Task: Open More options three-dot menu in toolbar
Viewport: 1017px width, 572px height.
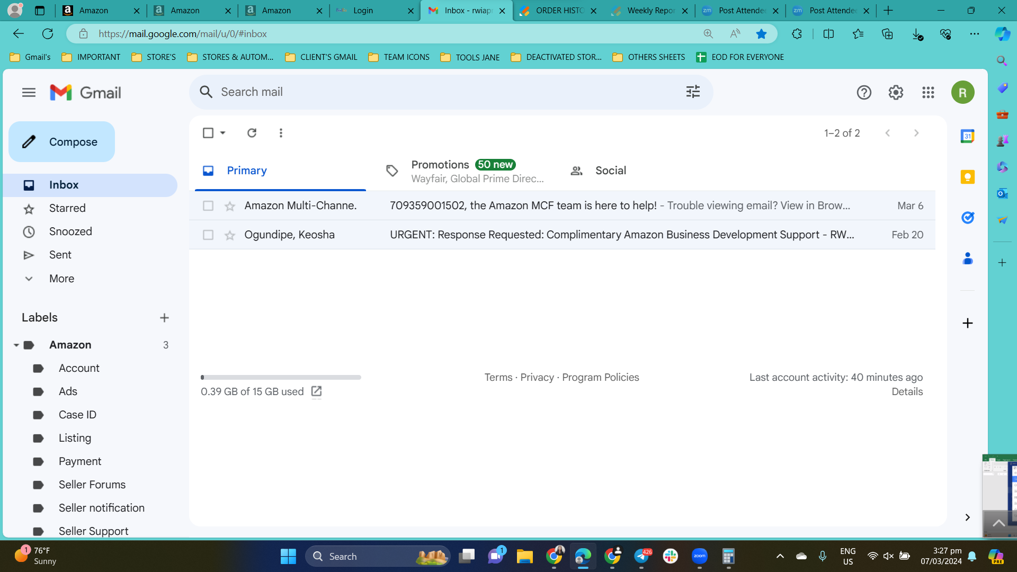Action: pos(281,133)
